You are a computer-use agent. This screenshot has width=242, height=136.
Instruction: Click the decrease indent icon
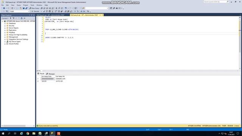(x=82, y=11)
